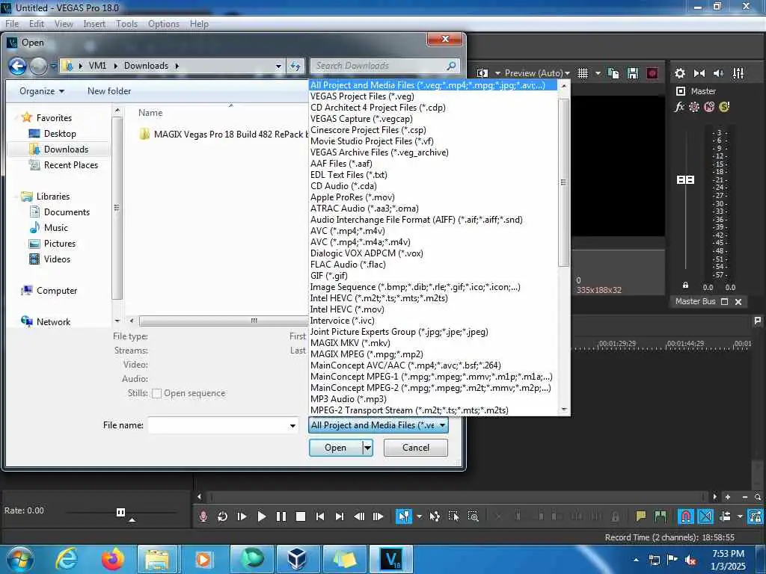Click the Master FX icon

coord(679,107)
